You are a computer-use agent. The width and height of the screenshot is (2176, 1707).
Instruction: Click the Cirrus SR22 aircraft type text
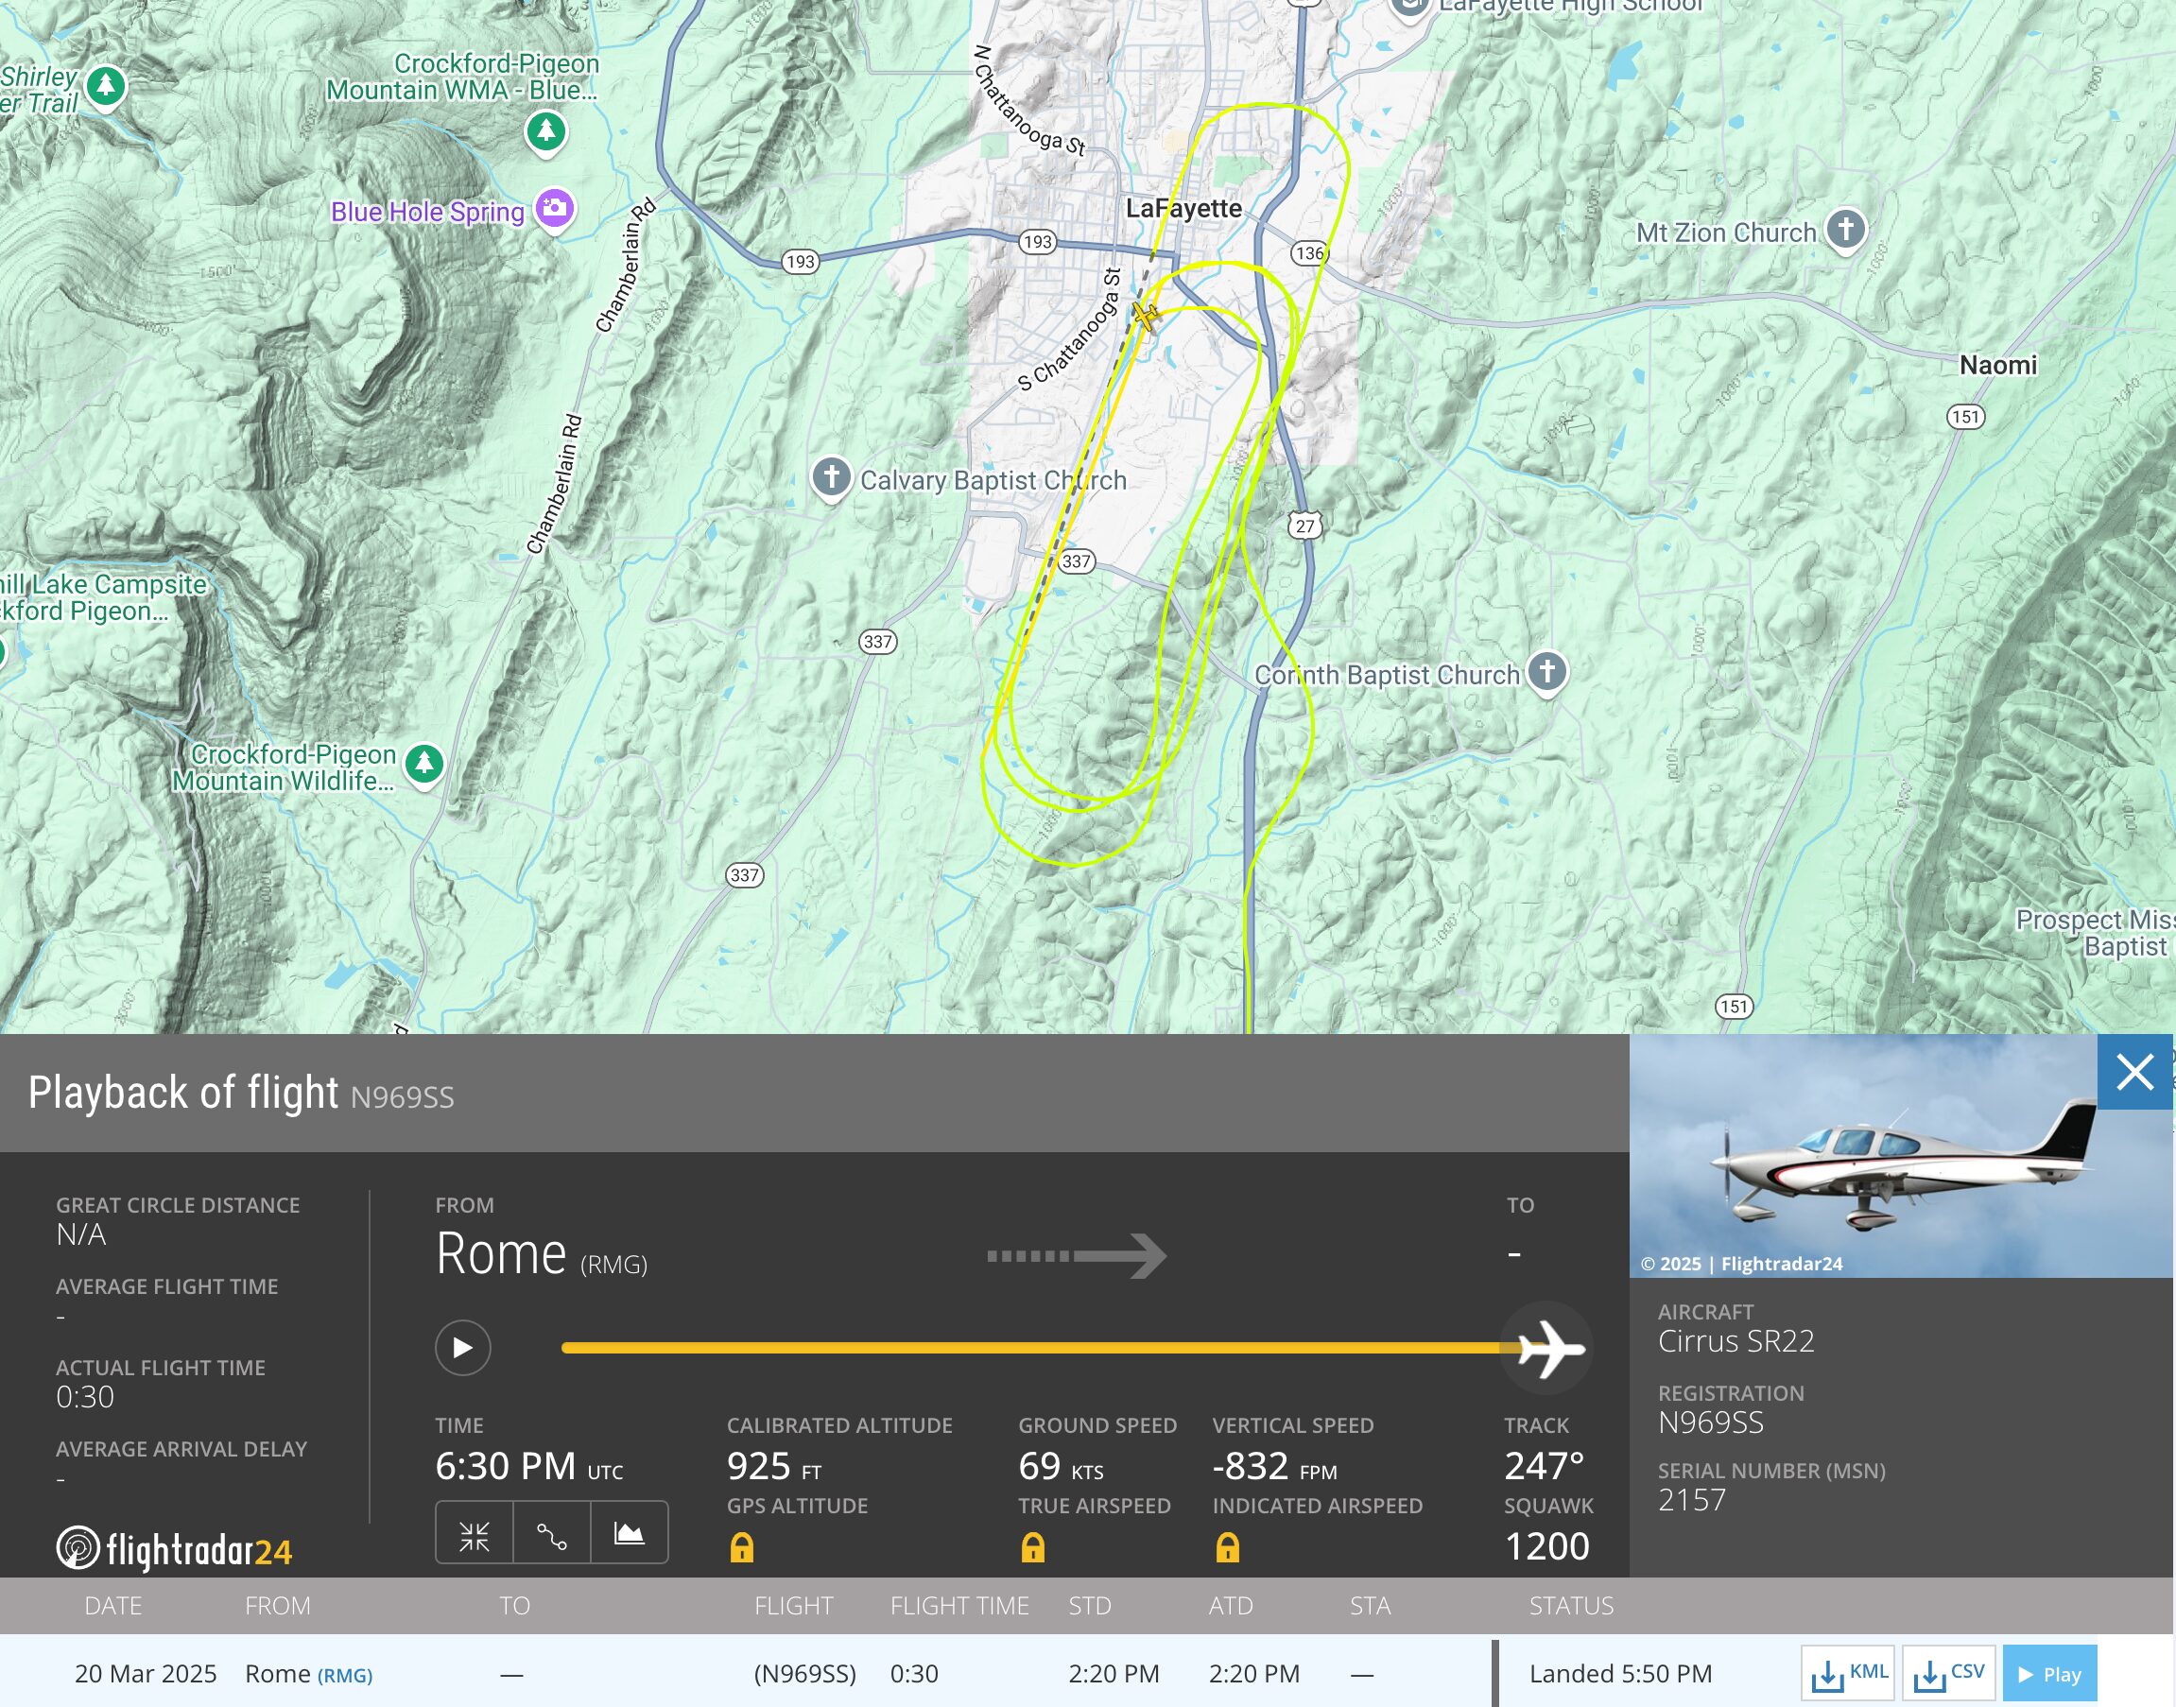(1736, 1341)
